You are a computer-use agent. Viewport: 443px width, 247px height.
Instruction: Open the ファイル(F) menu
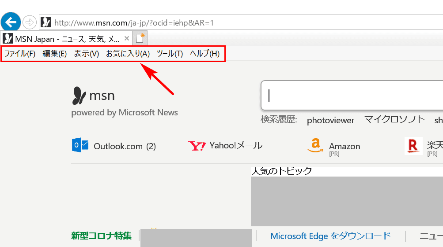[20, 54]
